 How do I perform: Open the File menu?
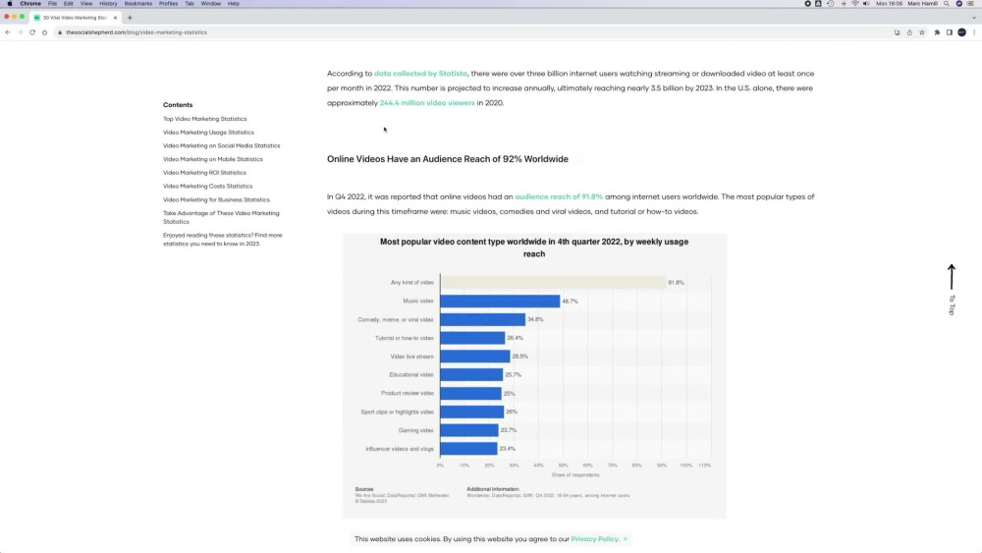click(53, 4)
